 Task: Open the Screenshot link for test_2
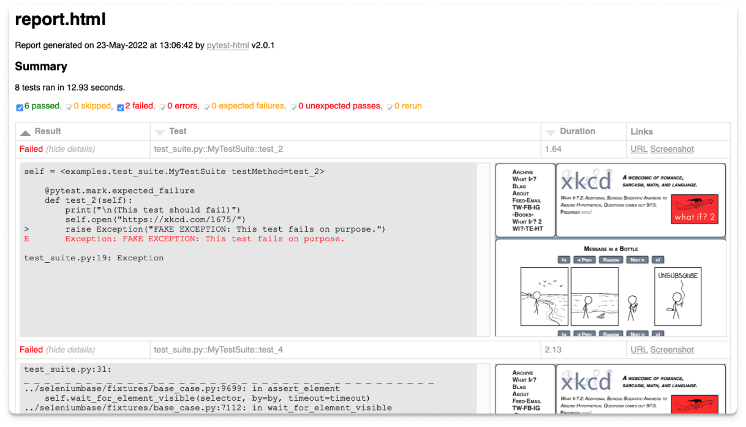pos(672,149)
